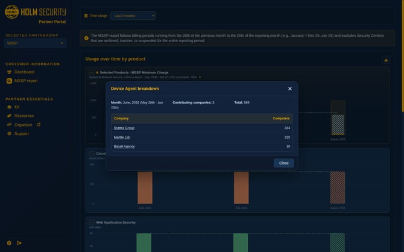Open the Time range dropdown
The image size is (404, 252).
[133, 16]
